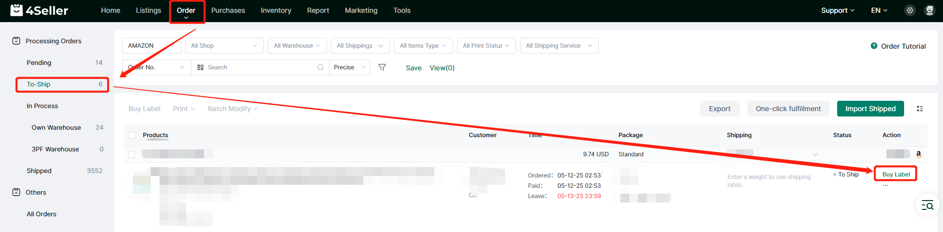Open the Listings menu
This screenshot has width=943, height=232.
click(149, 10)
